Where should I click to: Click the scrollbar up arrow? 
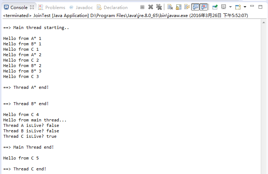[x=264, y=22]
